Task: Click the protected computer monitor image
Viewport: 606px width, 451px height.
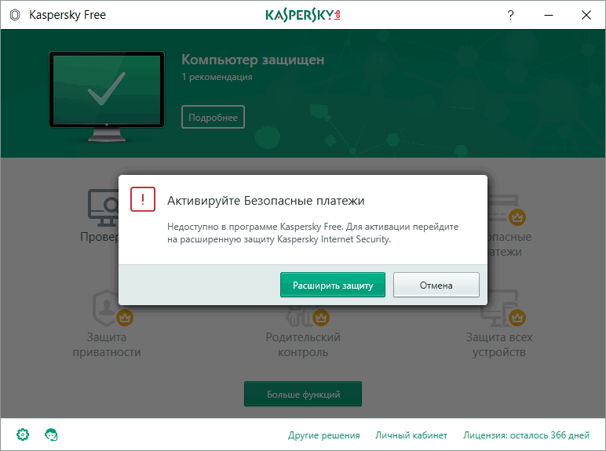Action: point(107,96)
